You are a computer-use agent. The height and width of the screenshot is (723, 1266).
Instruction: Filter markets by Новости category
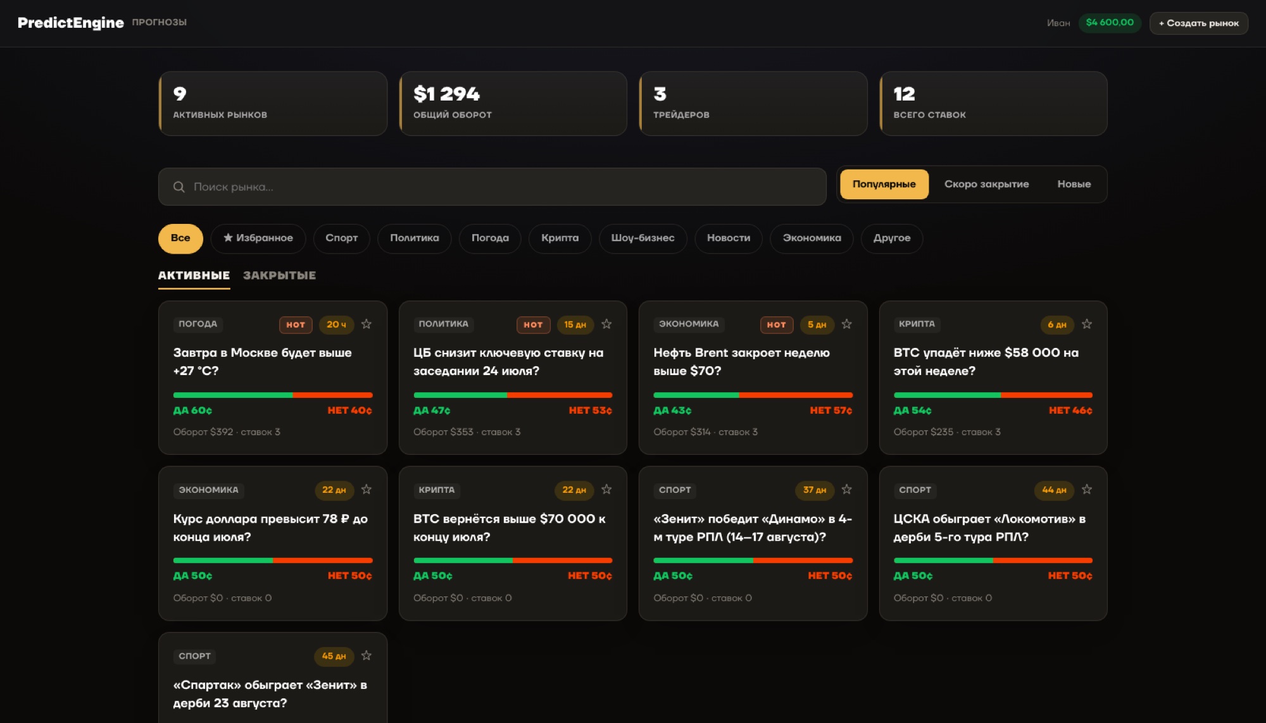click(728, 238)
